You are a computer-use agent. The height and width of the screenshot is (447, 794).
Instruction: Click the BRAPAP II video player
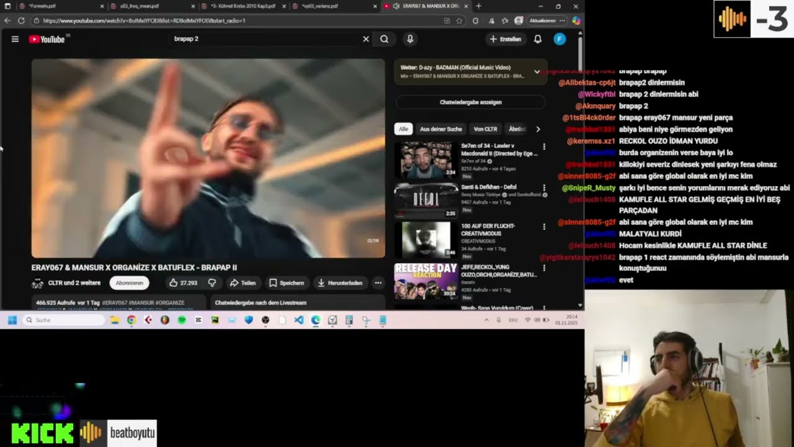(208, 158)
